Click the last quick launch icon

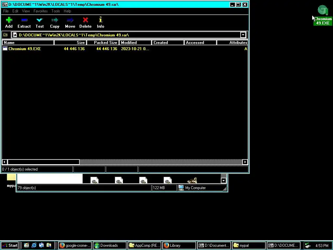coord(49,245)
